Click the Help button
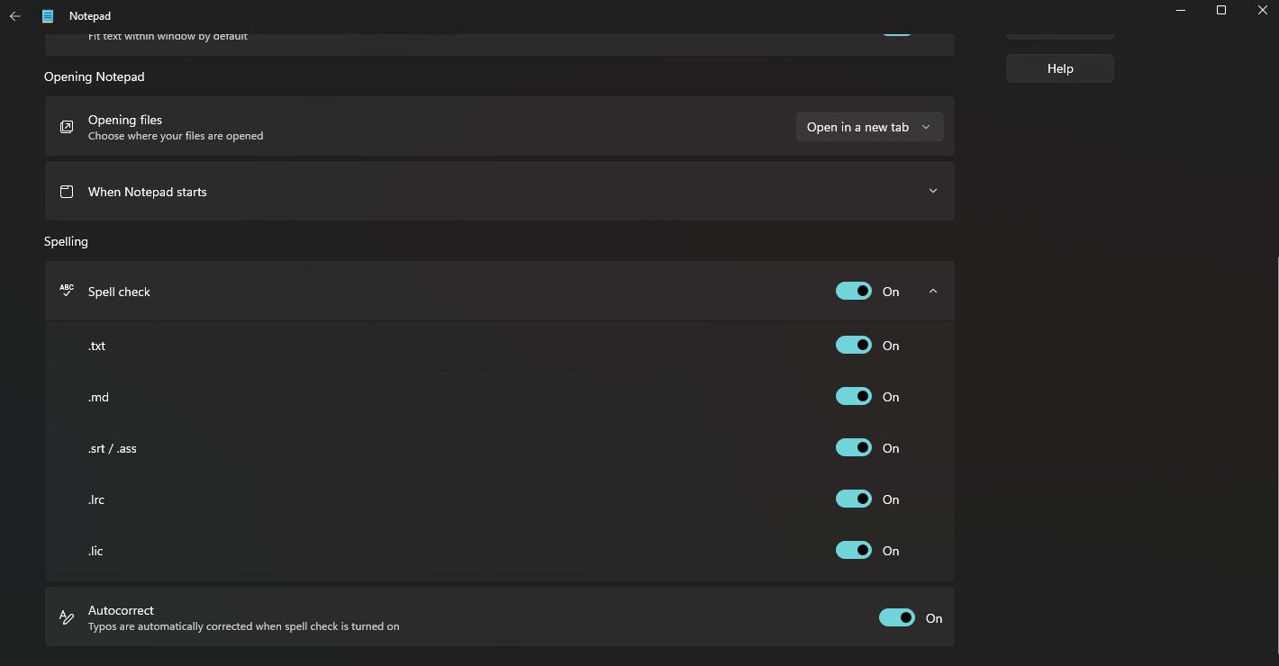 point(1059,68)
